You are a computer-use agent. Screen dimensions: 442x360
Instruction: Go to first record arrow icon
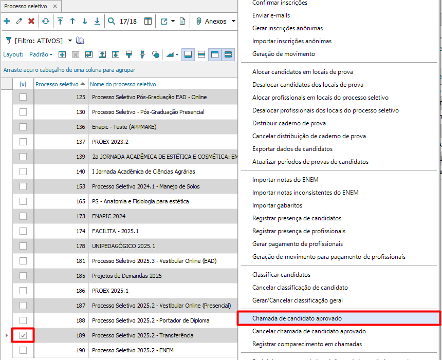click(60, 21)
